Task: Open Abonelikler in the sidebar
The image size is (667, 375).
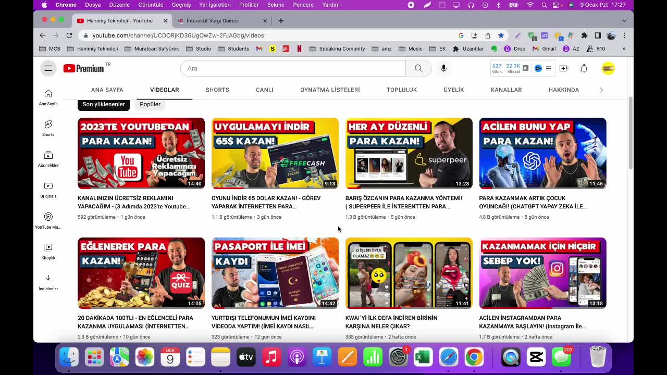Action: [x=48, y=159]
